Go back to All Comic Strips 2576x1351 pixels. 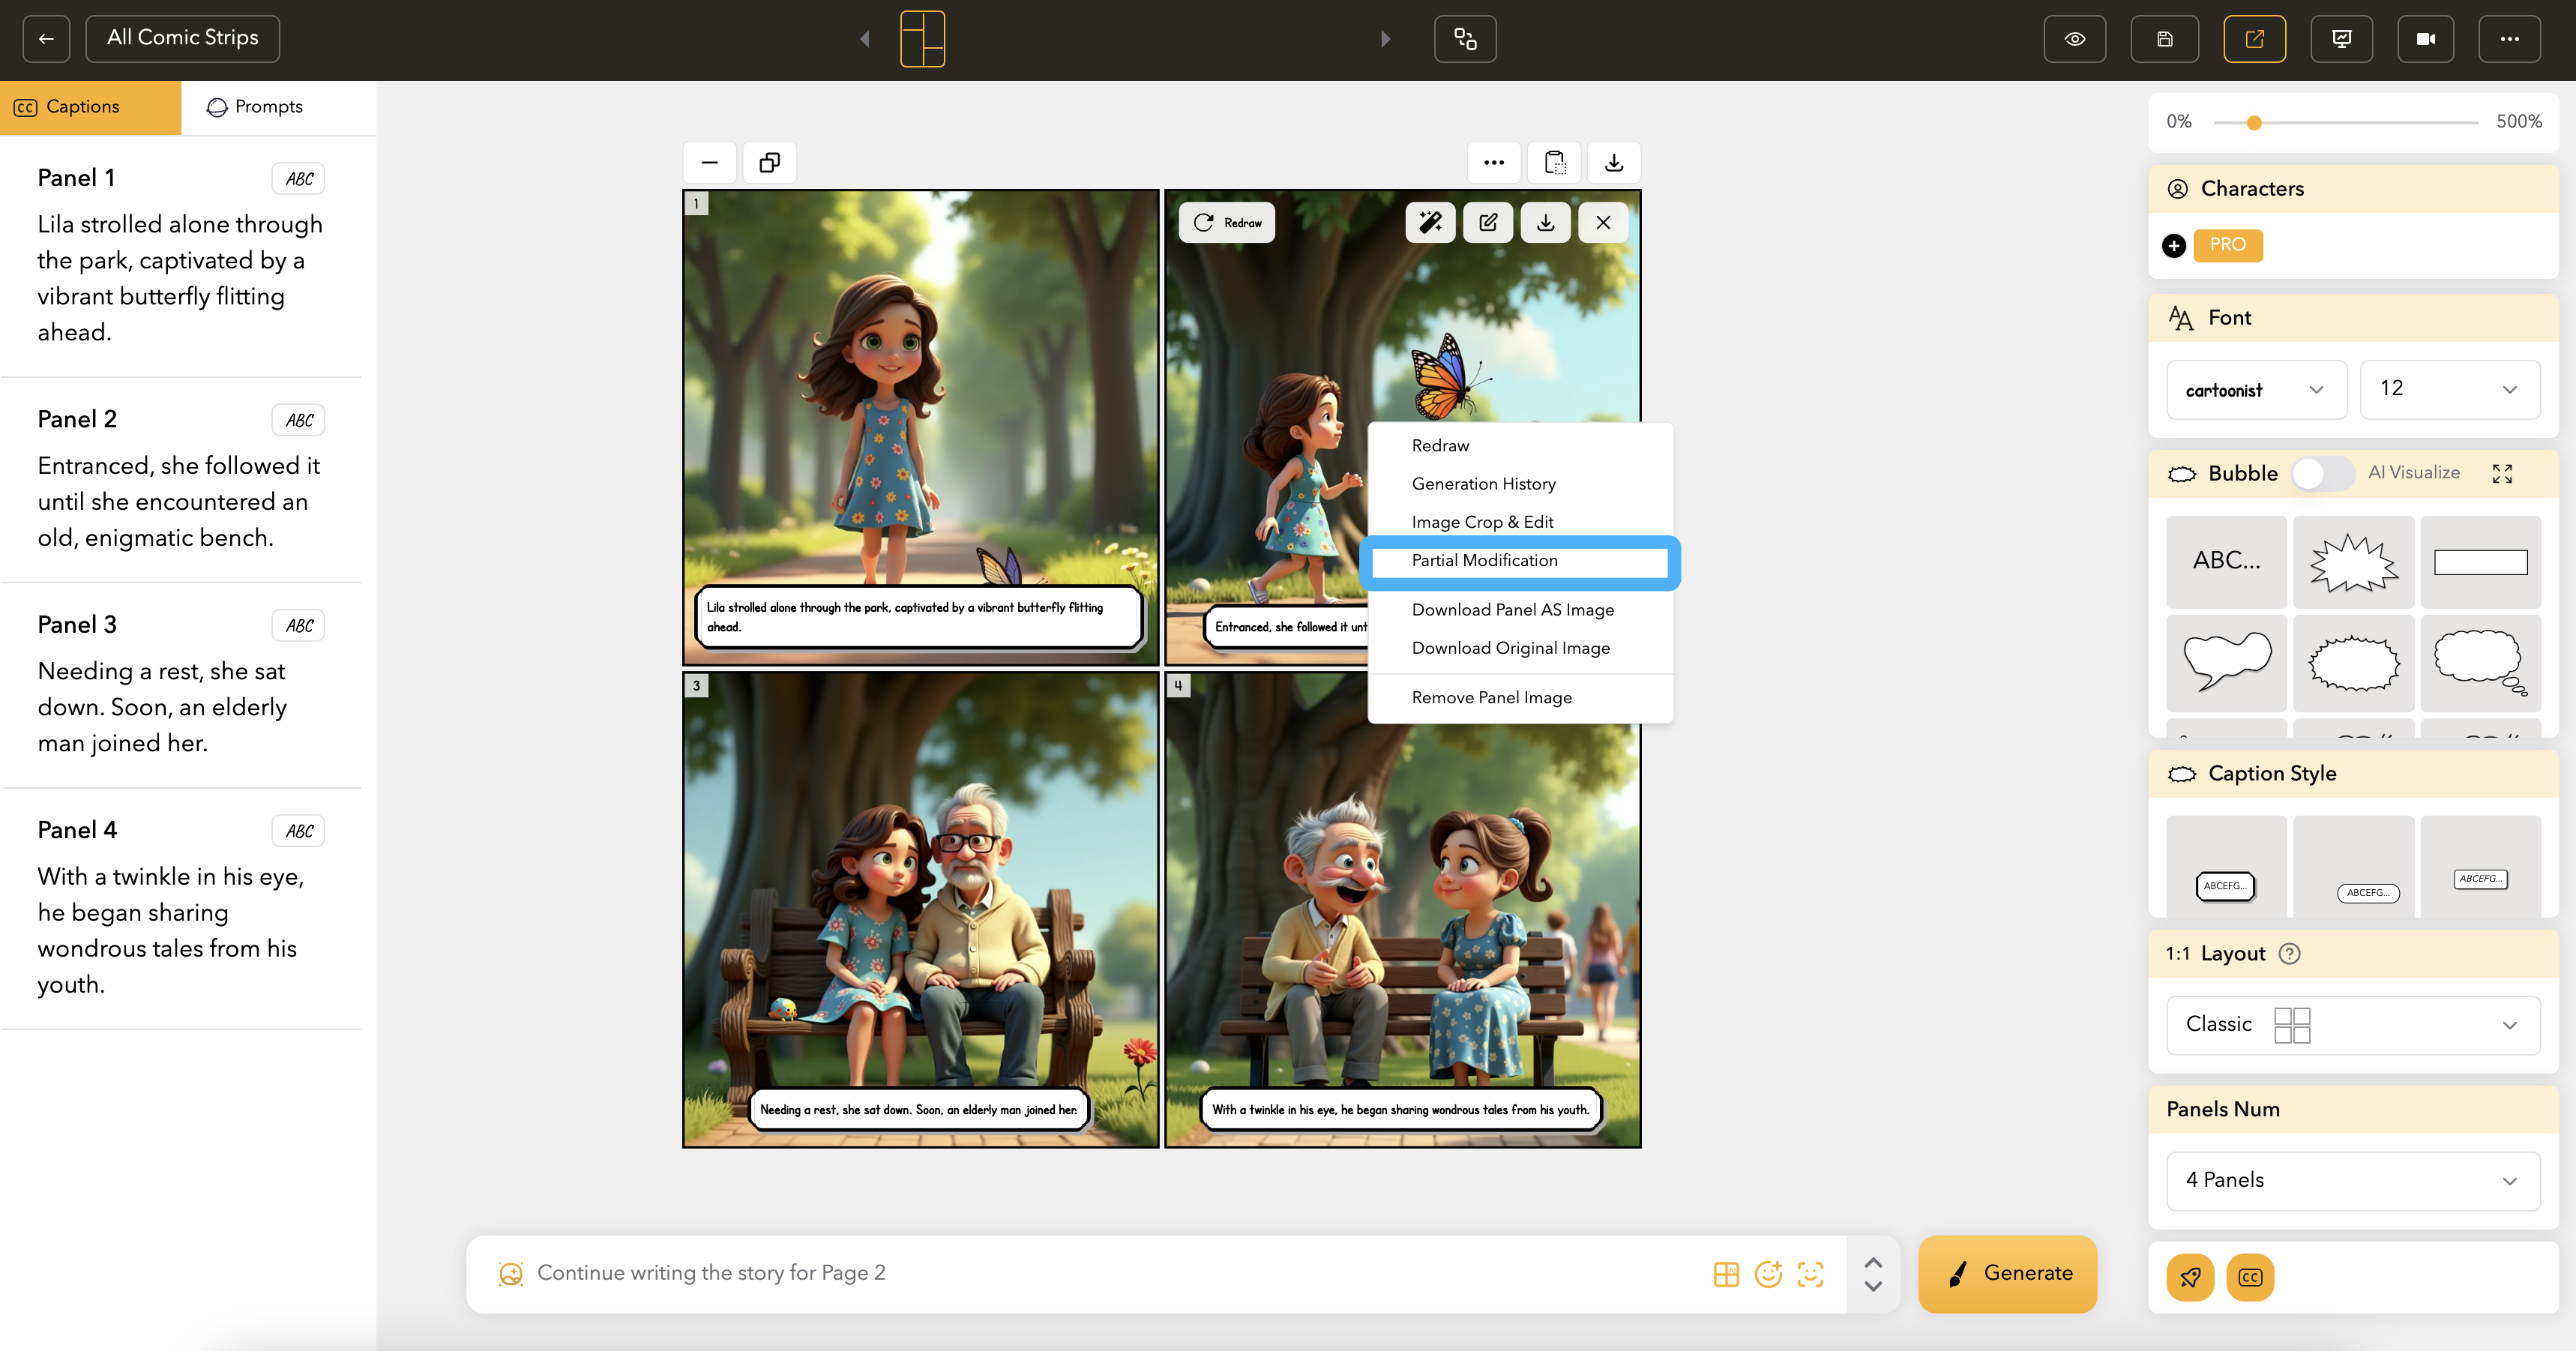tap(182, 38)
